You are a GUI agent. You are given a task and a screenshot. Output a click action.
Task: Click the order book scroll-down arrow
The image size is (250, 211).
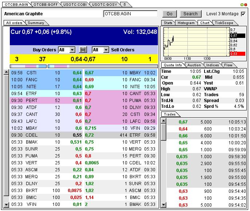pyautogui.click(x=6, y=205)
